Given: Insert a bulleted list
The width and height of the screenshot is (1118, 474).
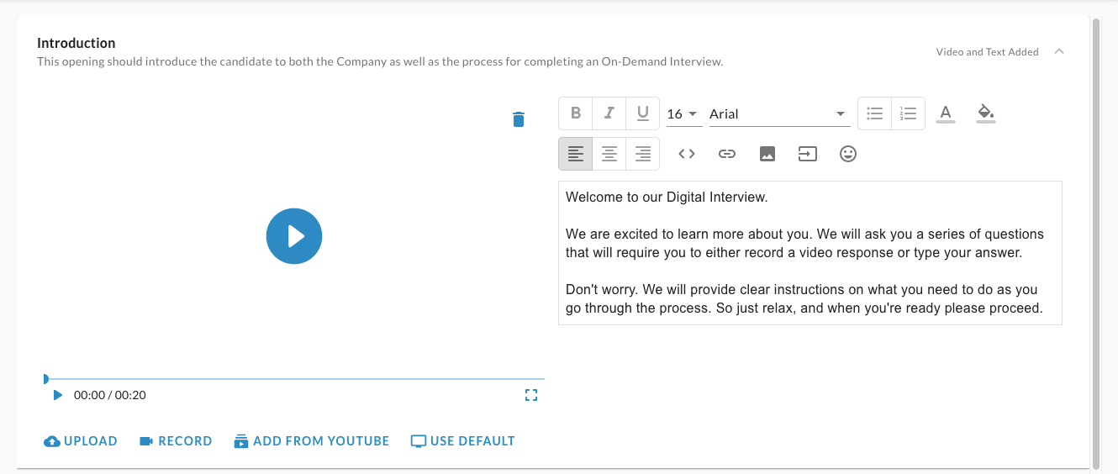Looking at the screenshot, I should 874,113.
